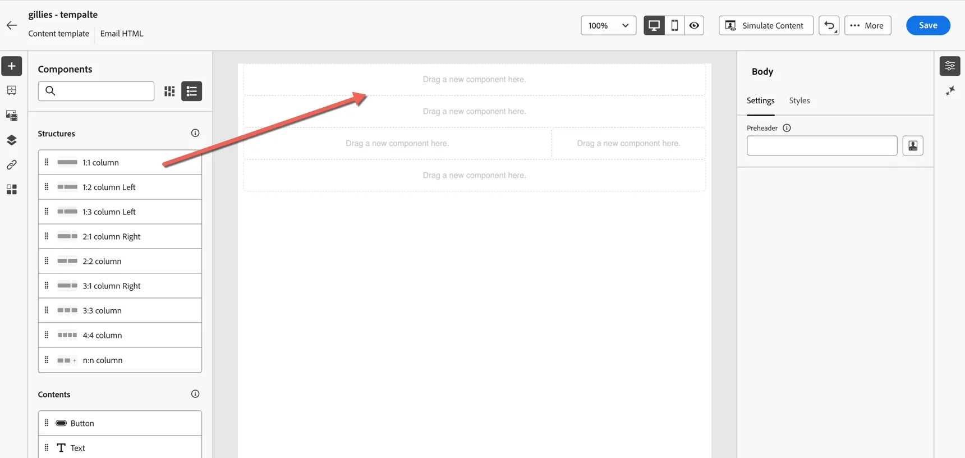The height and width of the screenshot is (458, 965).
Task: Open the 100% zoom dropdown
Action: 609,25
